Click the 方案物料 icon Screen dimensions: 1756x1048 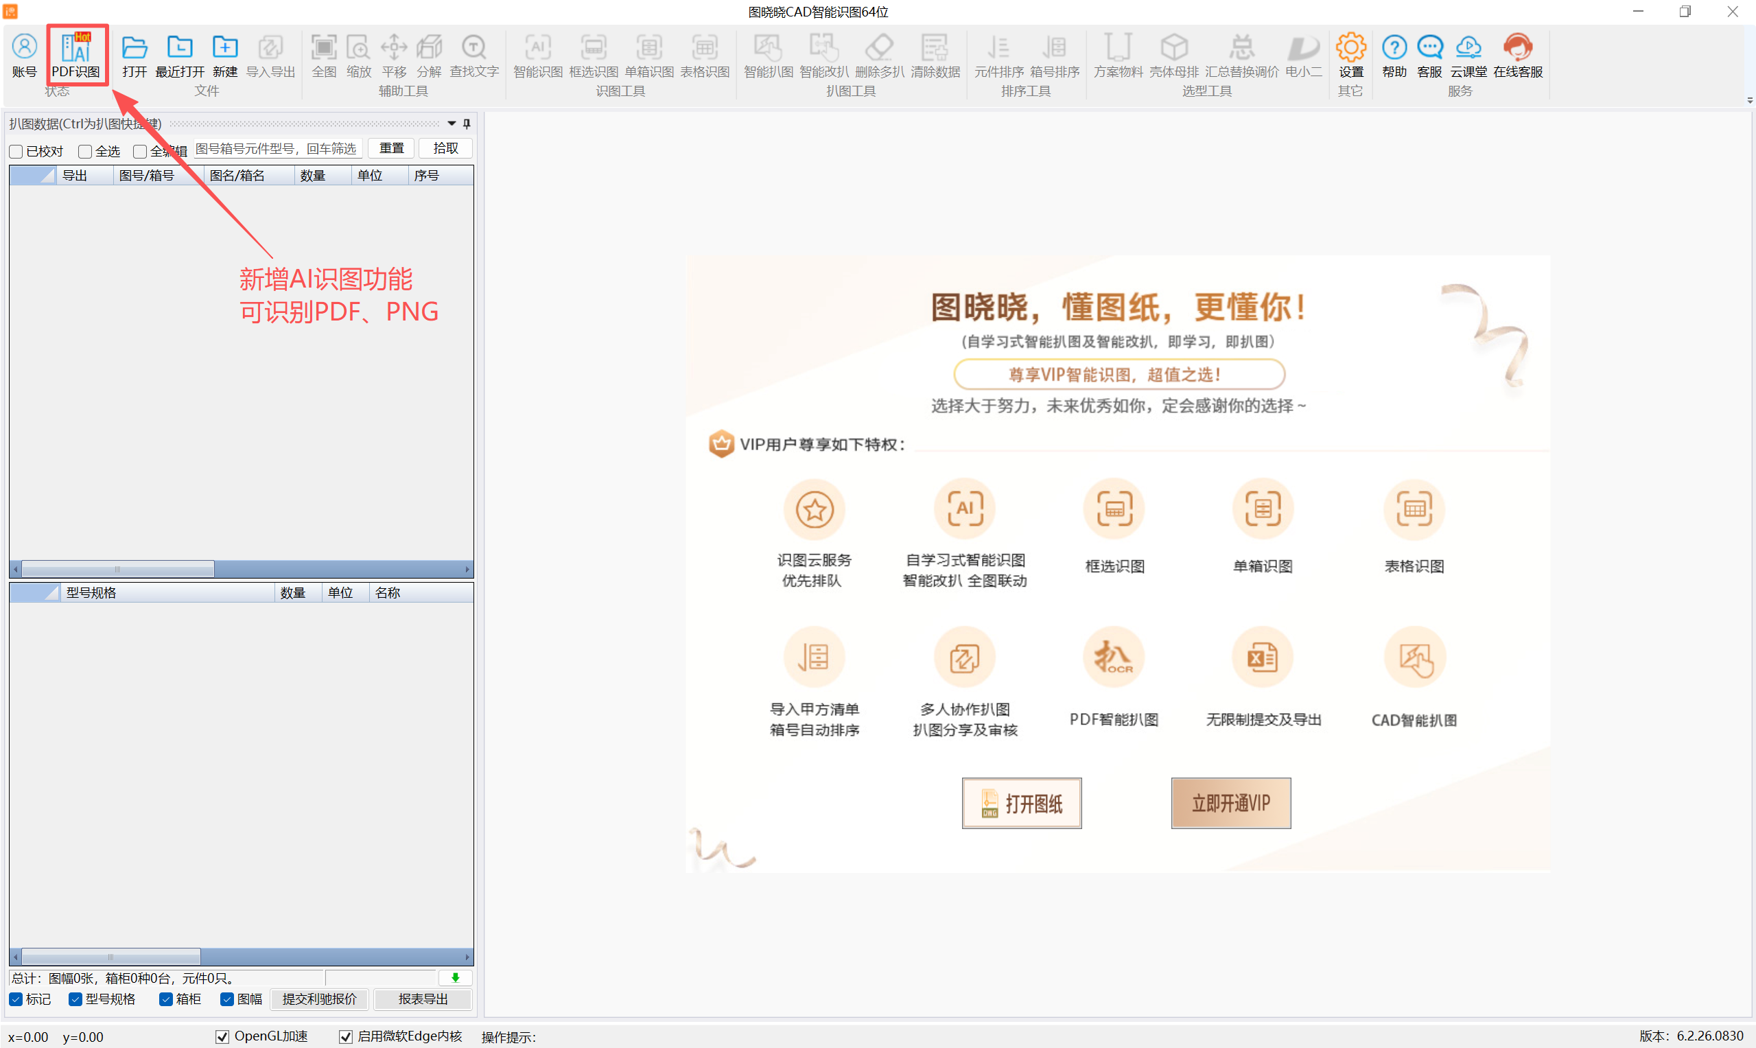1119,55
